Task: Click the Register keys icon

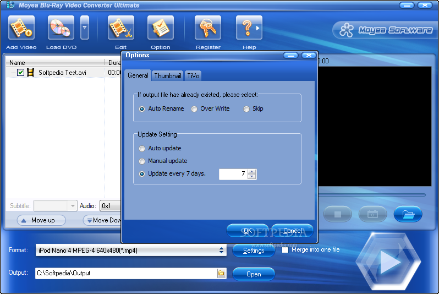Action: click(x=208, y=28)
